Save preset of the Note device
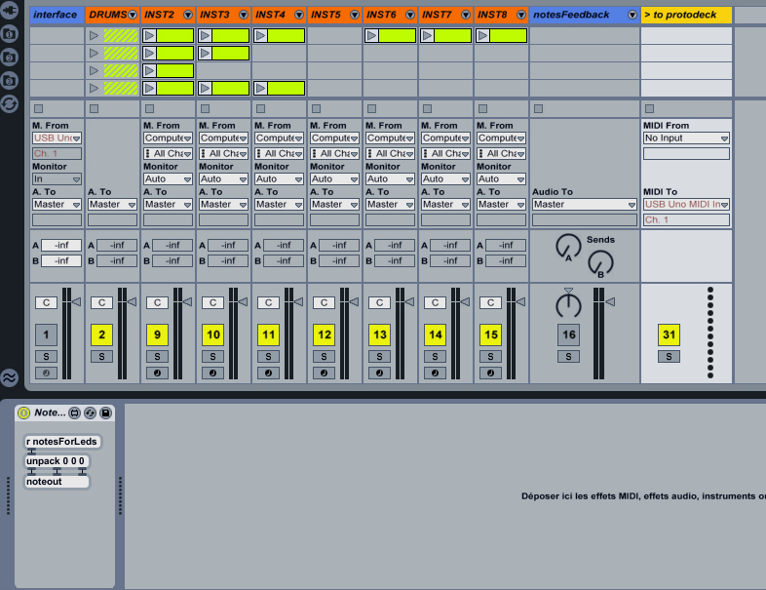Screen dimensions: 766x590 (x=105, y=413)
